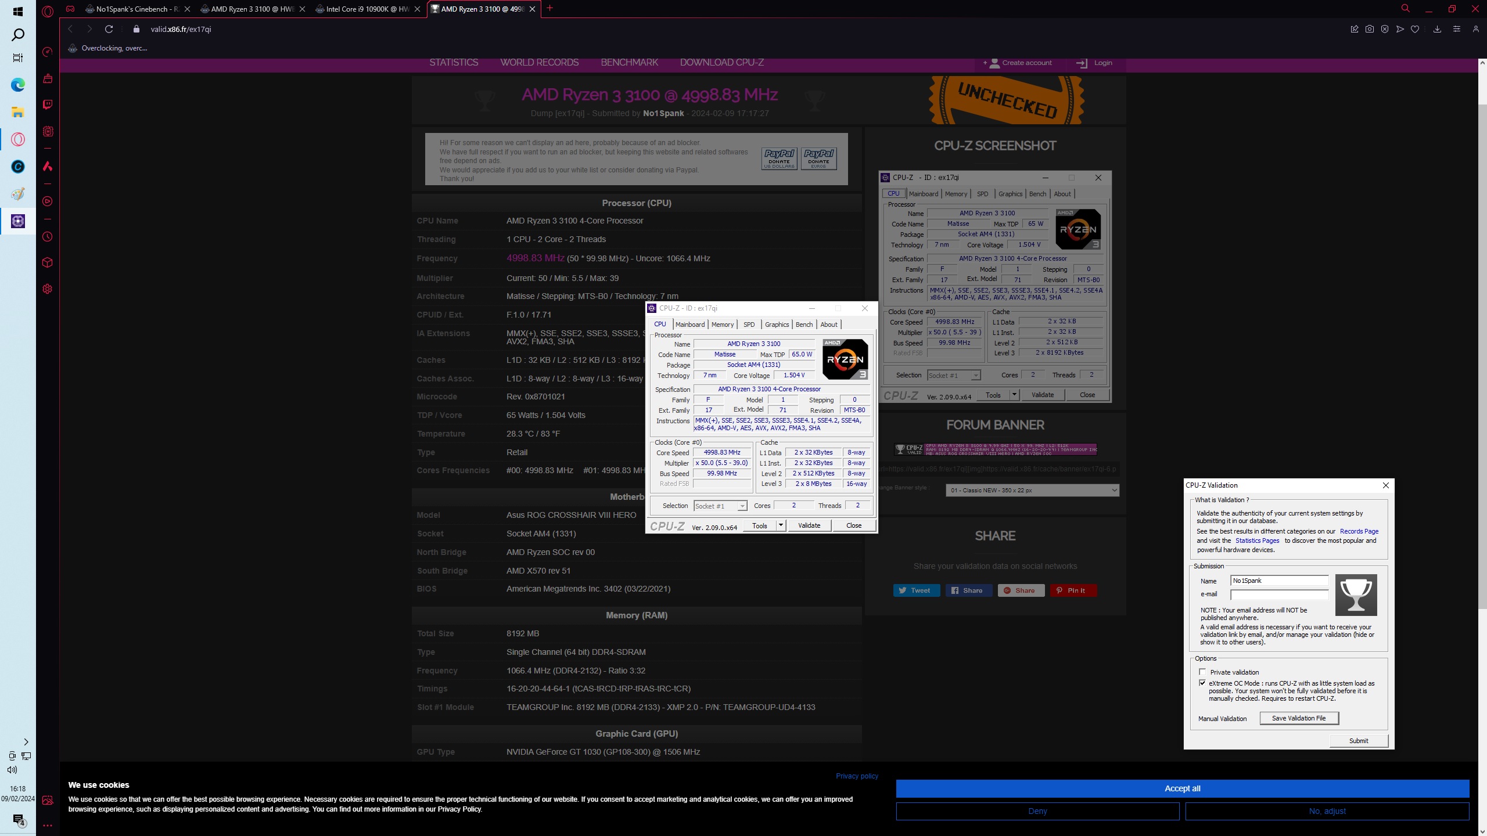The height and width of the screenshot is (836, 1487).
Task: Switch to Intel Core i9 10900K browser tab
Action: coord(368,9)
